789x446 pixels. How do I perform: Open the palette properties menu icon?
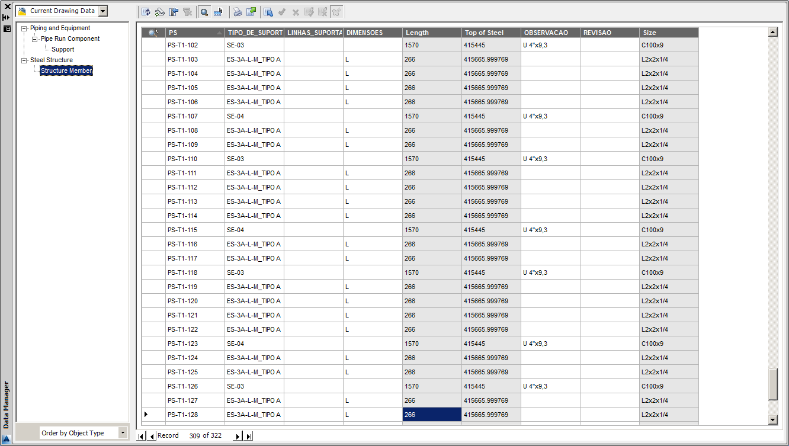coord(7,28)
